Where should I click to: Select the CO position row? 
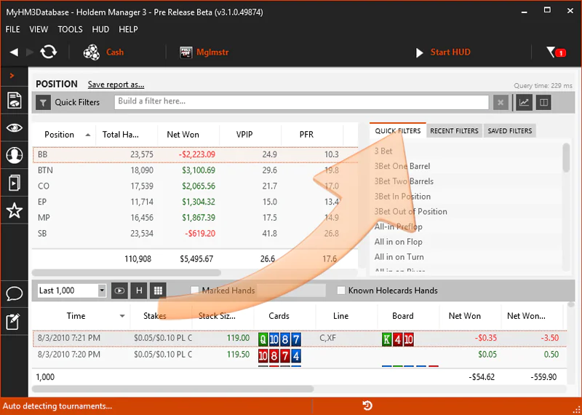point(195,186)
